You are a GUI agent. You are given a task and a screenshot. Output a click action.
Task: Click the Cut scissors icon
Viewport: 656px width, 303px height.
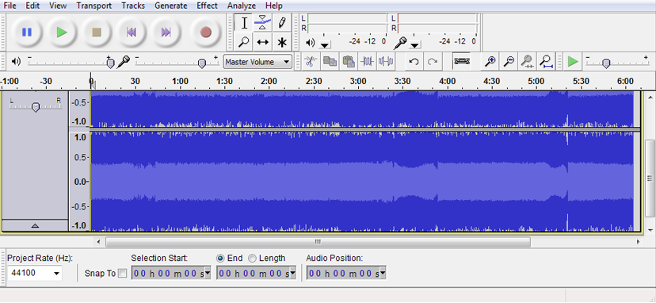(x=310, y=62)
